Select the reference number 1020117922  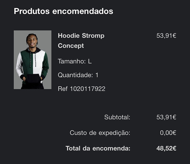[x=88, y=89]
